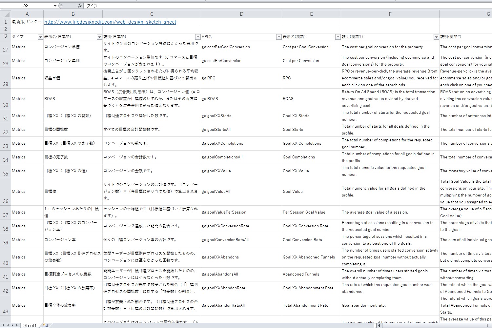
Task: Select row 1 header
Action: [x=6, y=22]
